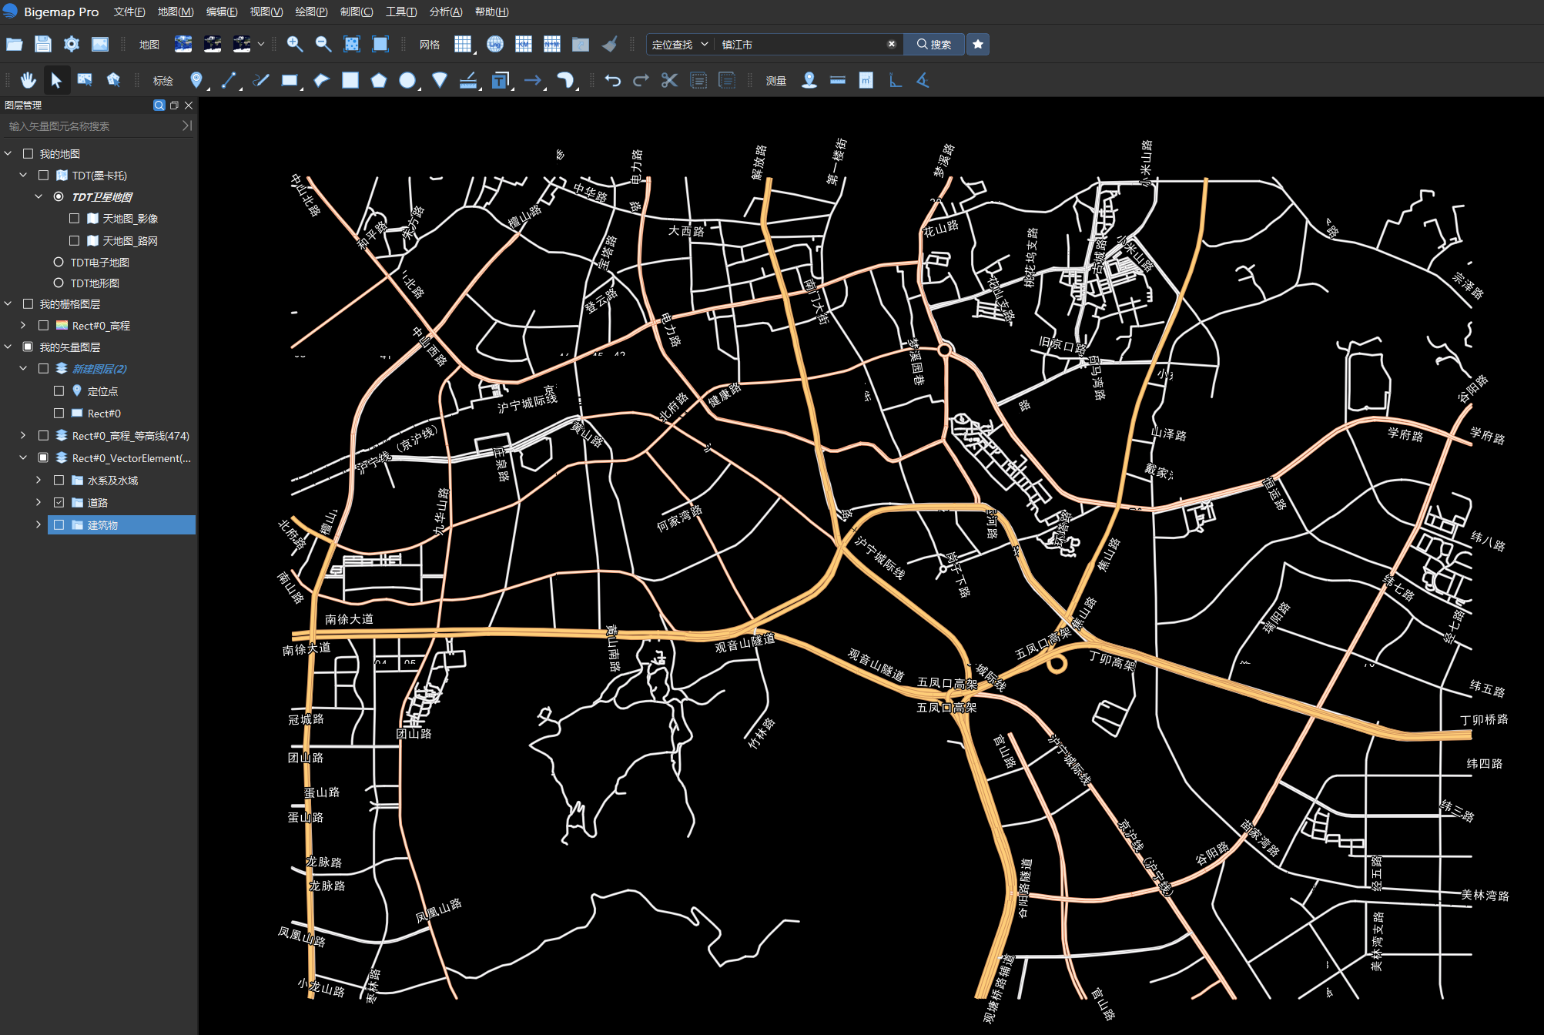Click the scissors cut tool
Image resolution: width=1544 pixels, height=1035 pixels.
click(x=669, y=80)
